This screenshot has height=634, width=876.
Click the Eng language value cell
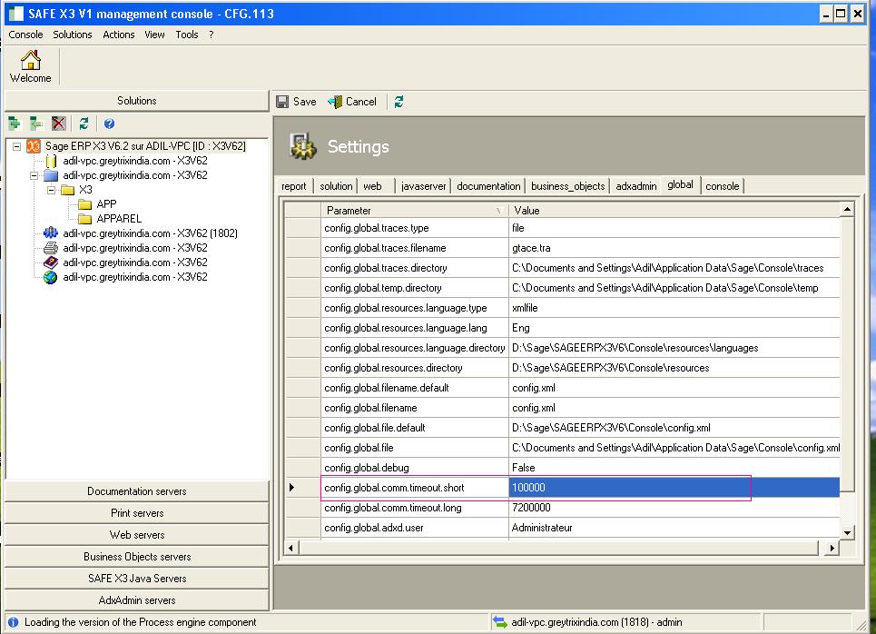click(x=674, y=328)
